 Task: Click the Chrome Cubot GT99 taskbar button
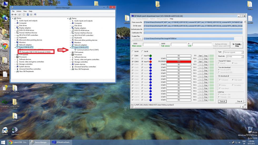point(18,142)
